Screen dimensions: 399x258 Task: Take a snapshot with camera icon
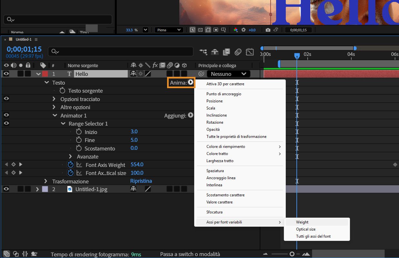pyautogui.click(x=268, y=30)
